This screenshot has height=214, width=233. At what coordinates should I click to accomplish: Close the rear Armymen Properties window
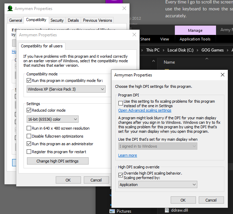click(x=124, y=8)
